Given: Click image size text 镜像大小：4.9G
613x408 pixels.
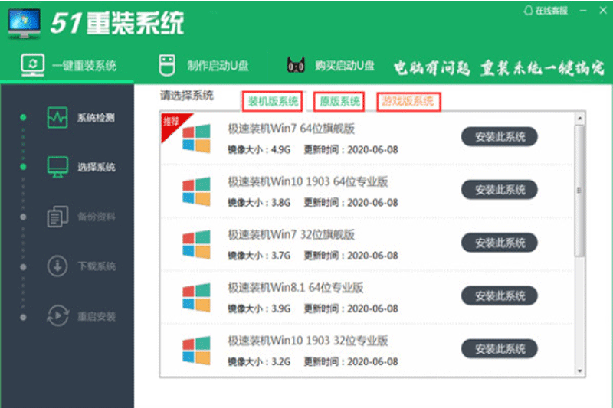Looking at the screenshot, I should 259,149.
